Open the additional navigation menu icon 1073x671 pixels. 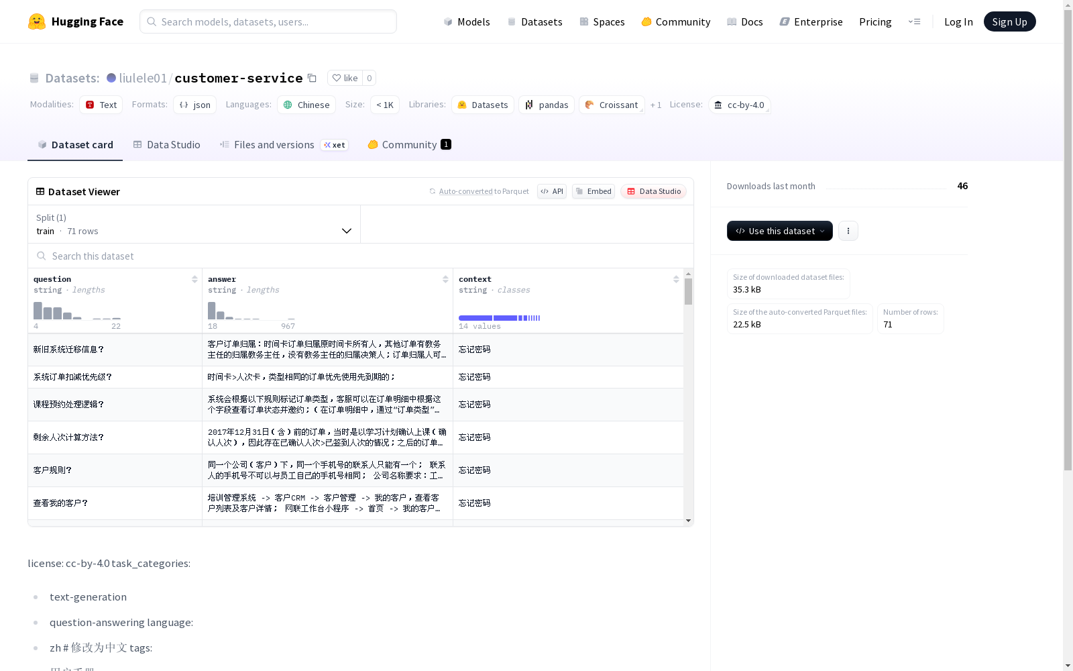pyautogui.click(x=914, y=21)
